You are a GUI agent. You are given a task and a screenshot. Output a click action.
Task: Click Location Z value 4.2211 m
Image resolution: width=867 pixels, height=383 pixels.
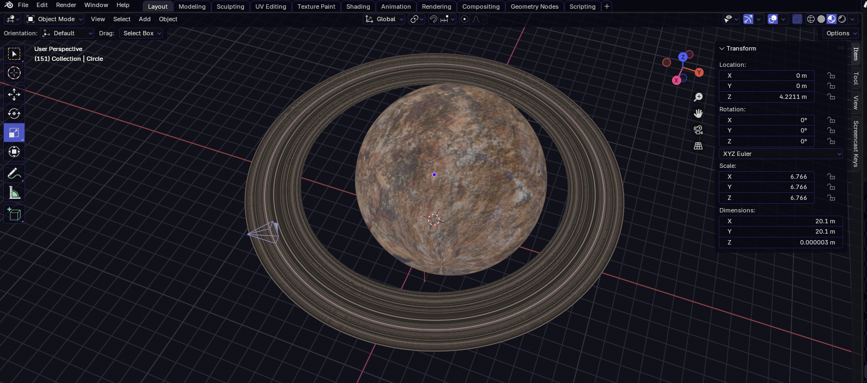coord(767,97)
